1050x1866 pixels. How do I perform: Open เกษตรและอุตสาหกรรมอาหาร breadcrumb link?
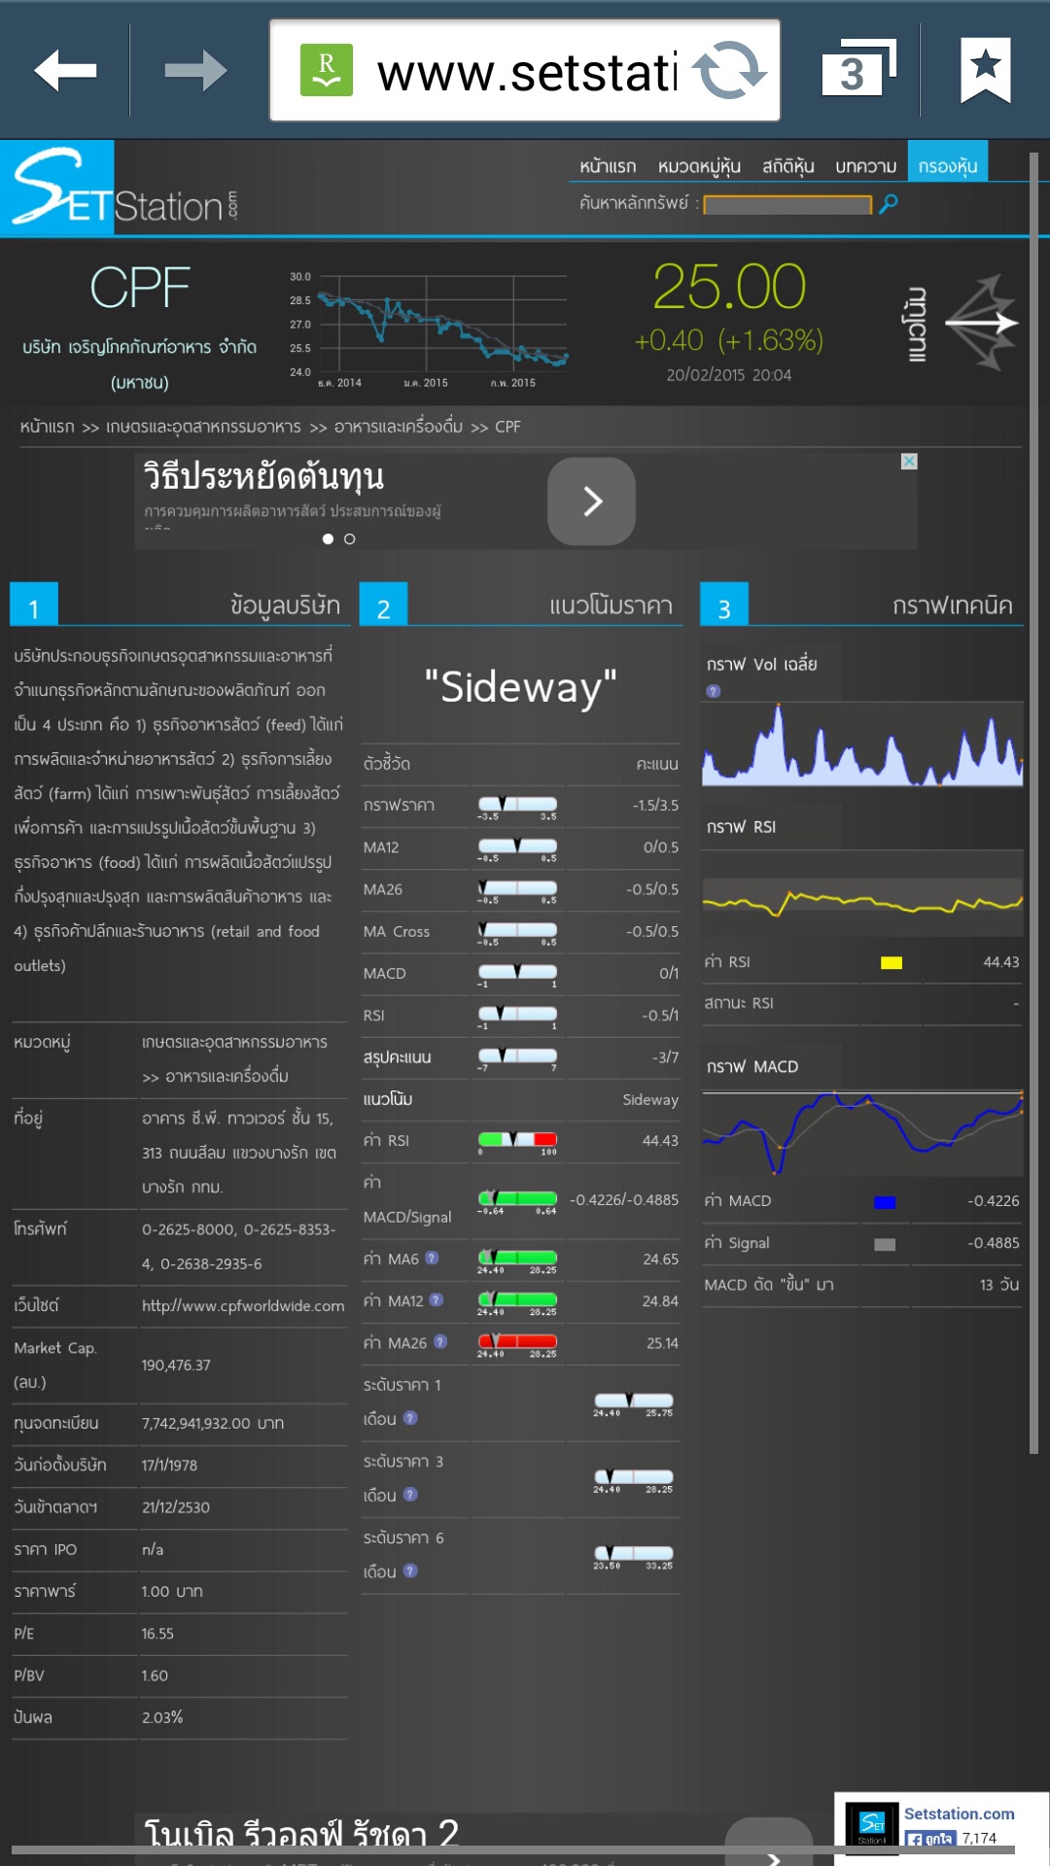(x=203, y=427)
